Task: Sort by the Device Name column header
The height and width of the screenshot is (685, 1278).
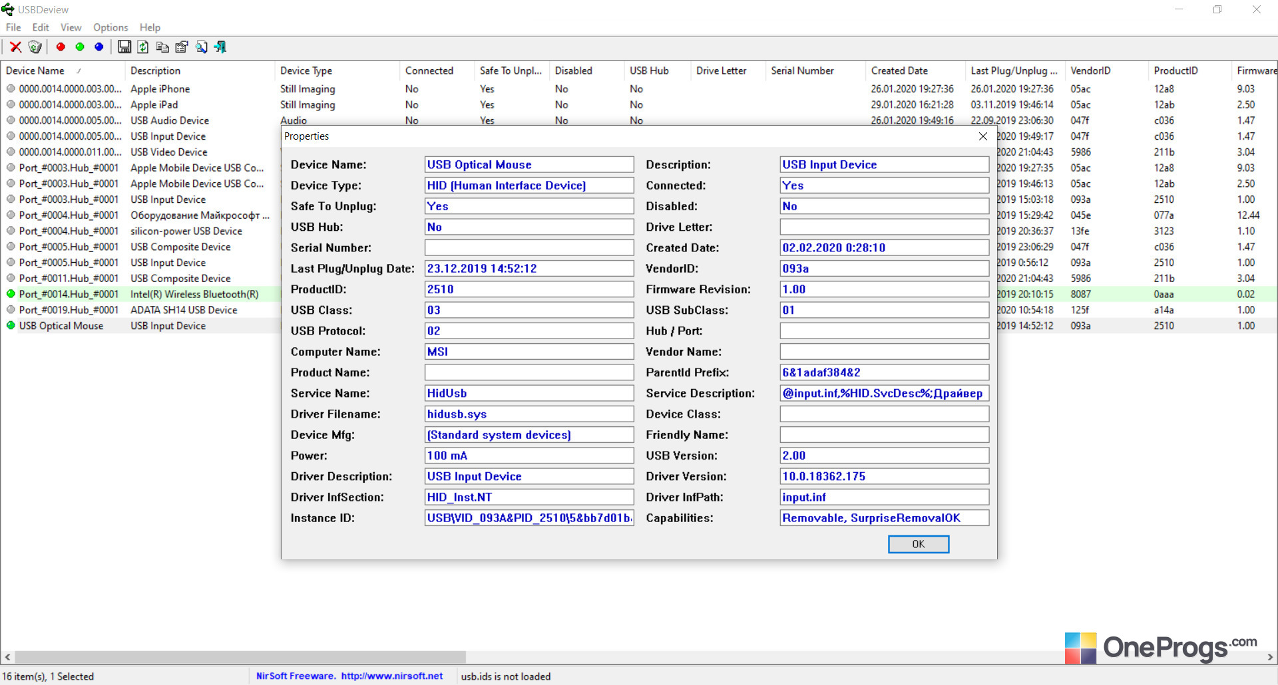Action: 63,70
